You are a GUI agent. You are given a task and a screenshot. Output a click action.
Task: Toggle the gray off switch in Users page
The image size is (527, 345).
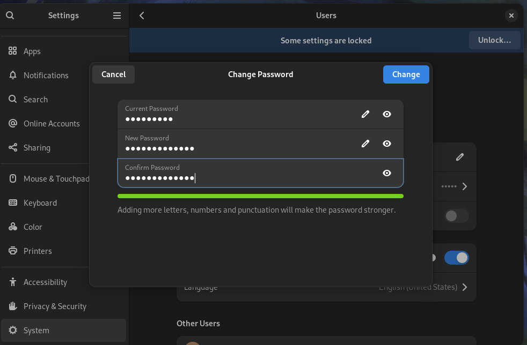(456, 216)
